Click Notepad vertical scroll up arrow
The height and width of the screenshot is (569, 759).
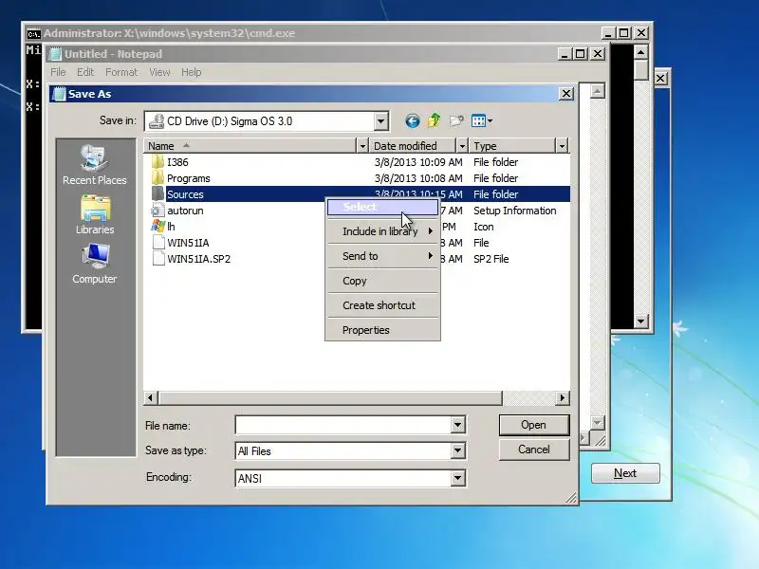point(598,91)
